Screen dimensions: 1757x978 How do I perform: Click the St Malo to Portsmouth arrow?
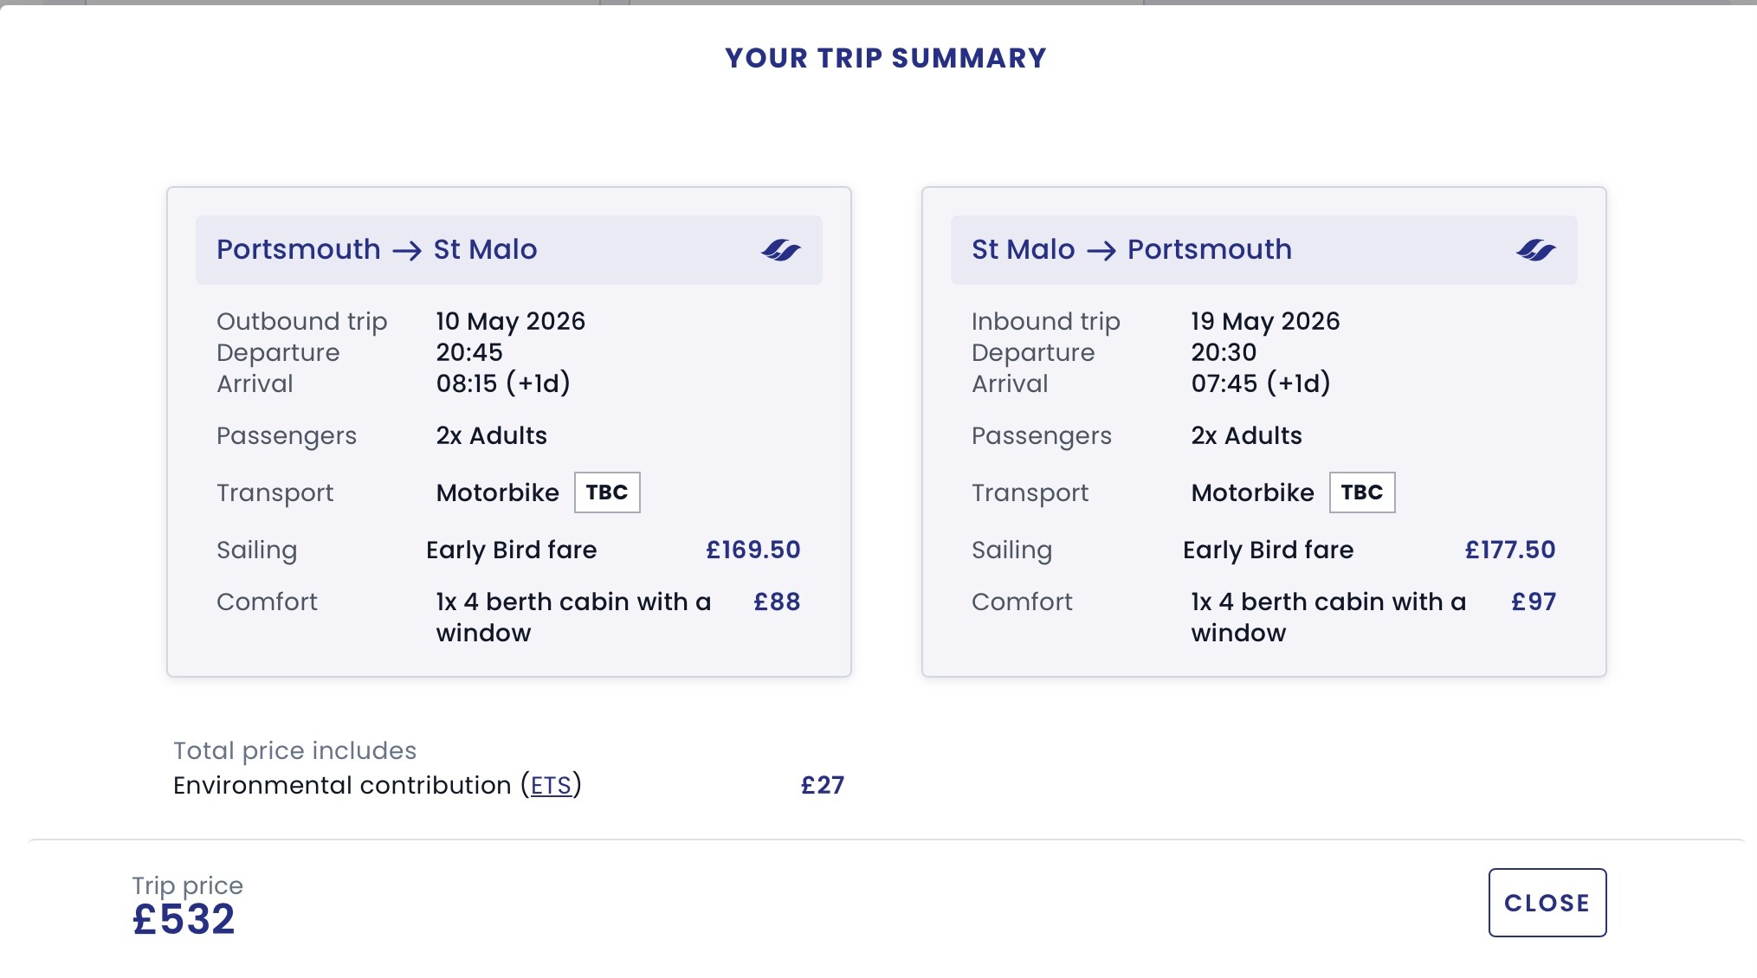coord(1101,251)
